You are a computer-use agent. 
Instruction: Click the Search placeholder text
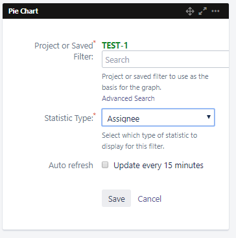tap(117, 59)
